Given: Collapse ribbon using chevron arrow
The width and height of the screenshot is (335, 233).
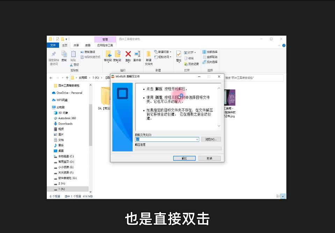Looking at the screenshot, I should click(x=279, y=45).
